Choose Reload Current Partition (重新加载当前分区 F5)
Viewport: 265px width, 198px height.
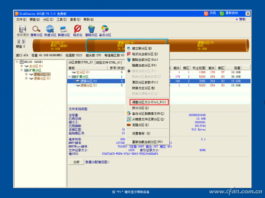[147, 142]
